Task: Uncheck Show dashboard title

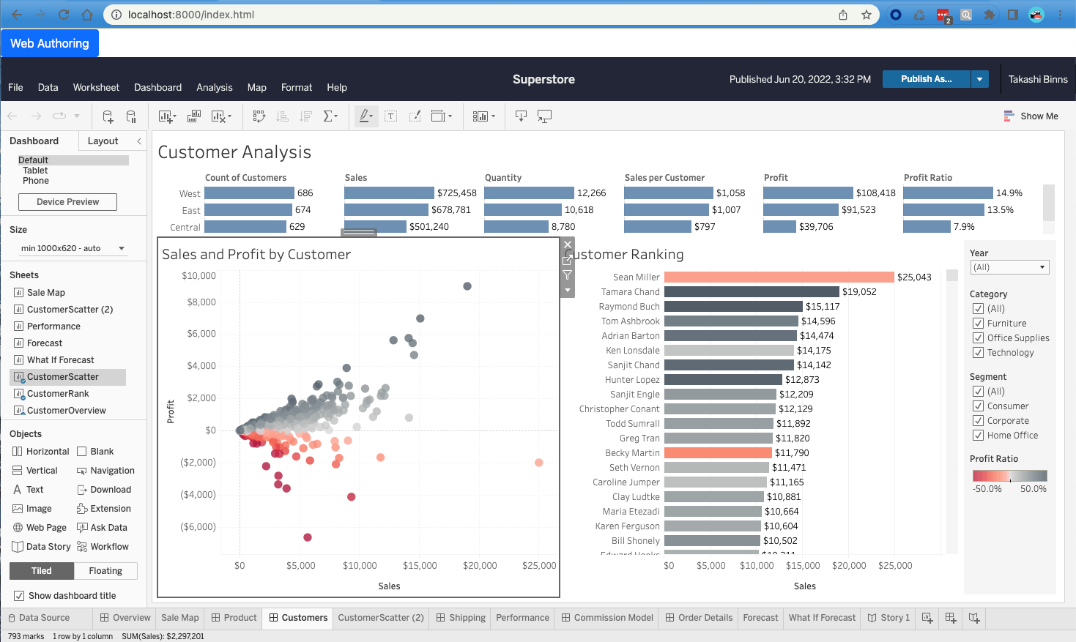Action: (x=19, y=596)
